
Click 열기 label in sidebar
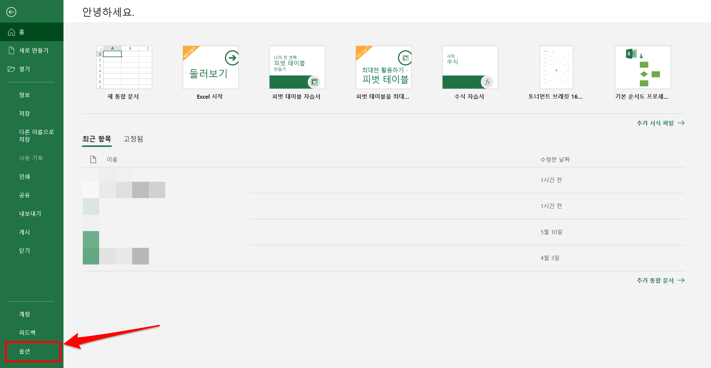(25, 69)
